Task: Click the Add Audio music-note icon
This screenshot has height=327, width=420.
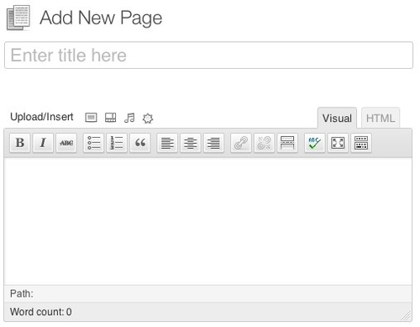Action: 129,118
